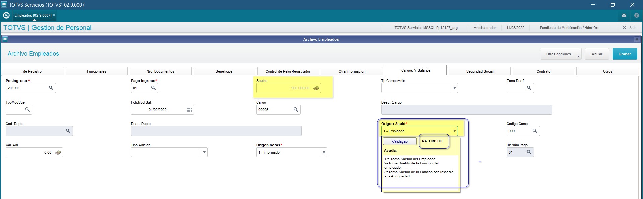The image size is (643, 199).
Task: Click TOTVS Servicios MSSQL Pp12127_arg text
Action: [426, 28]
